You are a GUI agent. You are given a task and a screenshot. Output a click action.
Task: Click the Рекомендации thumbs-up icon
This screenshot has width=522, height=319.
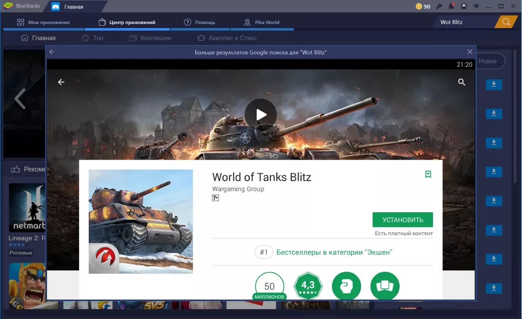coord(15,169)
